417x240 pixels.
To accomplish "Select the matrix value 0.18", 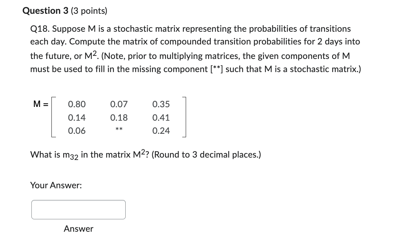I will coord(119,118).
